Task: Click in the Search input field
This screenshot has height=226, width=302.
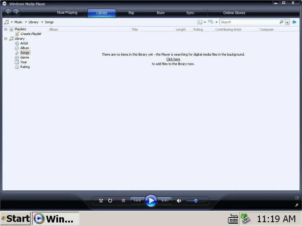Action: point(250,22)
